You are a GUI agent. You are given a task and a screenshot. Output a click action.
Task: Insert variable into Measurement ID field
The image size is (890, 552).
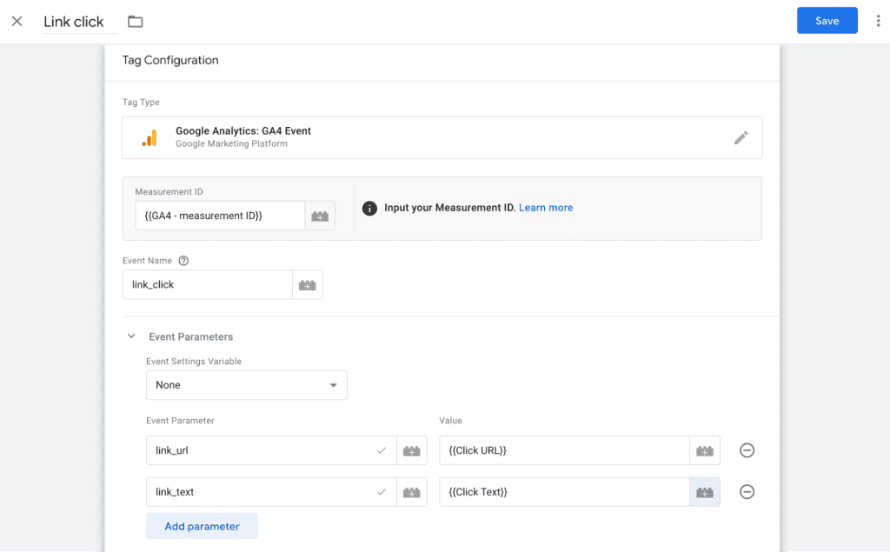coord(320,216)
